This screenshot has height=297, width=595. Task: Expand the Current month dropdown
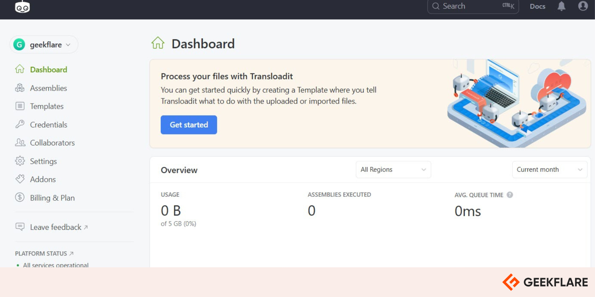550,170
